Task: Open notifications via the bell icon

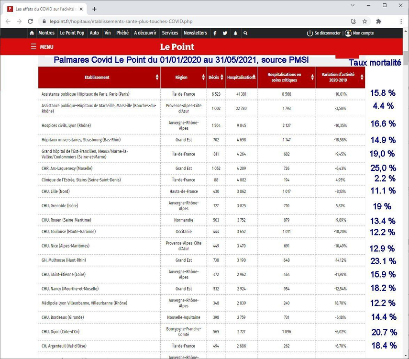Action: tap(235, 33)
